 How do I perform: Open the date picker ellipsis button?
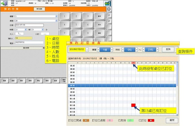(x=87, y=50)
